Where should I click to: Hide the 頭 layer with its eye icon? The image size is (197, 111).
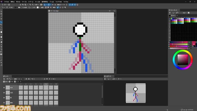coord(4,98)
